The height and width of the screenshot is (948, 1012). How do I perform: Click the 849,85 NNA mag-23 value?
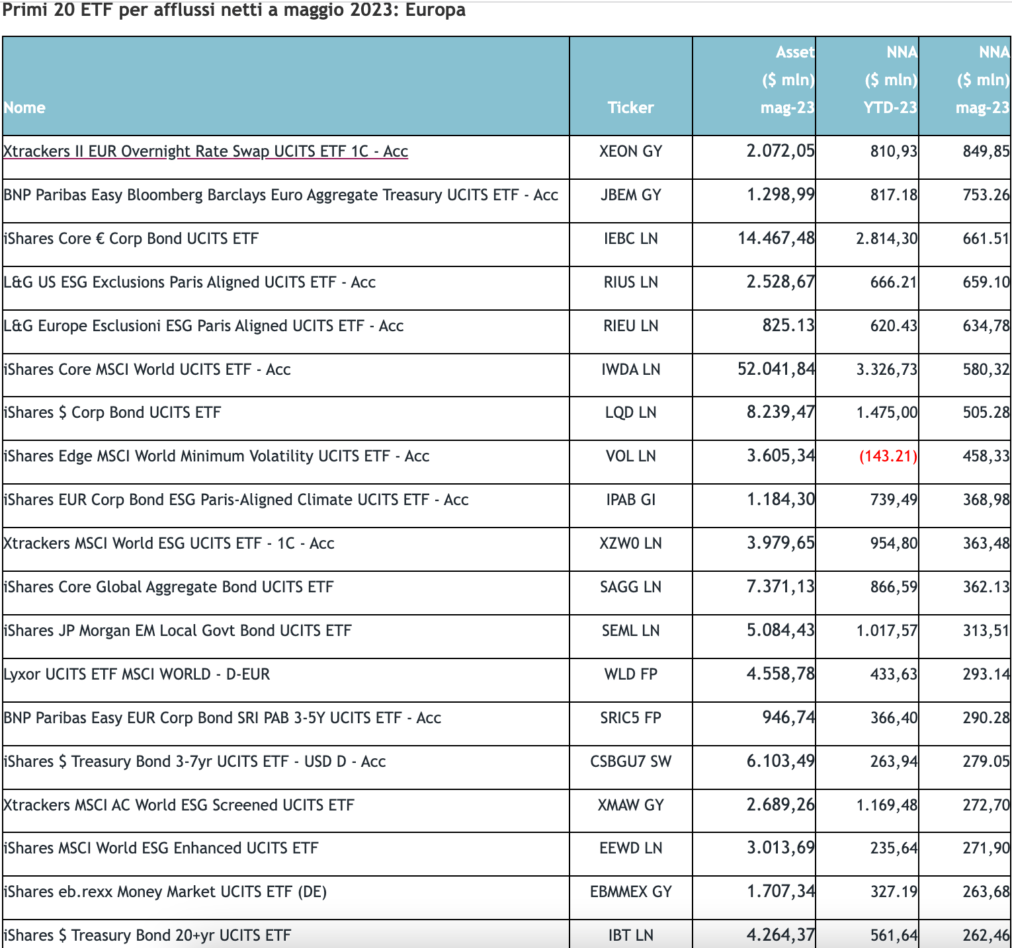click(x=986, y=151)
